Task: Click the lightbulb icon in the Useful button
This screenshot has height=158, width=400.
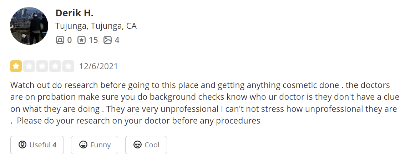Action: click(22, 145)
